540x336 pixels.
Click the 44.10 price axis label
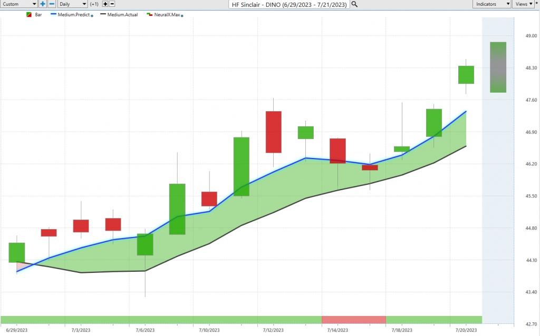[531, 260]
